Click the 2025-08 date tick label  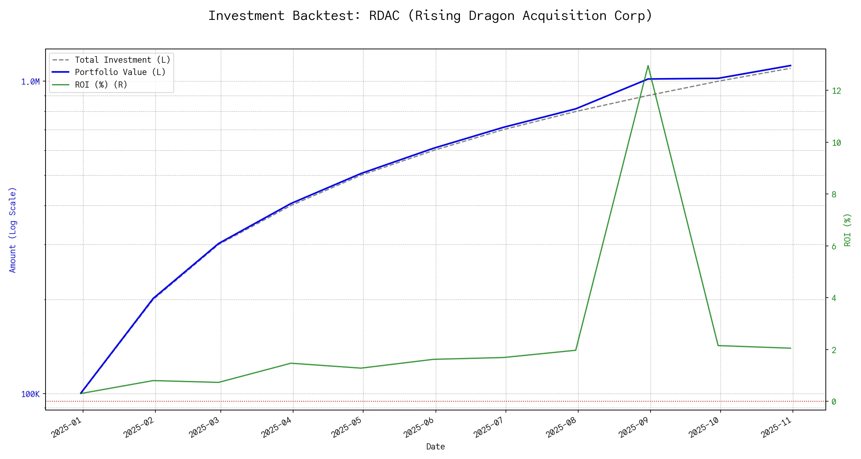coord(561,427)
